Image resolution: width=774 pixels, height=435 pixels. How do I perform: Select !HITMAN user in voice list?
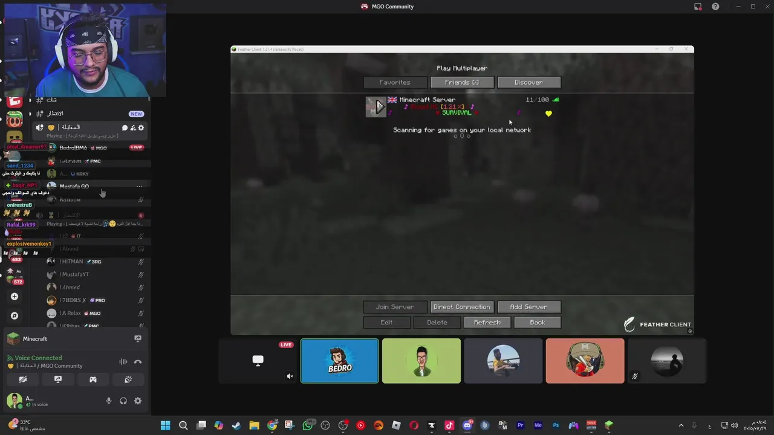(x=91, y=262)
